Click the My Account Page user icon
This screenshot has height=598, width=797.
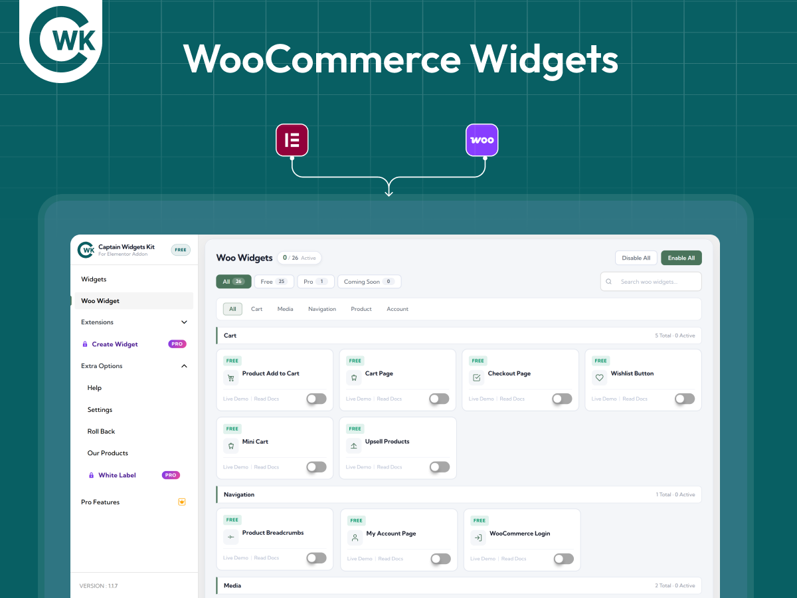click(355, 538)
